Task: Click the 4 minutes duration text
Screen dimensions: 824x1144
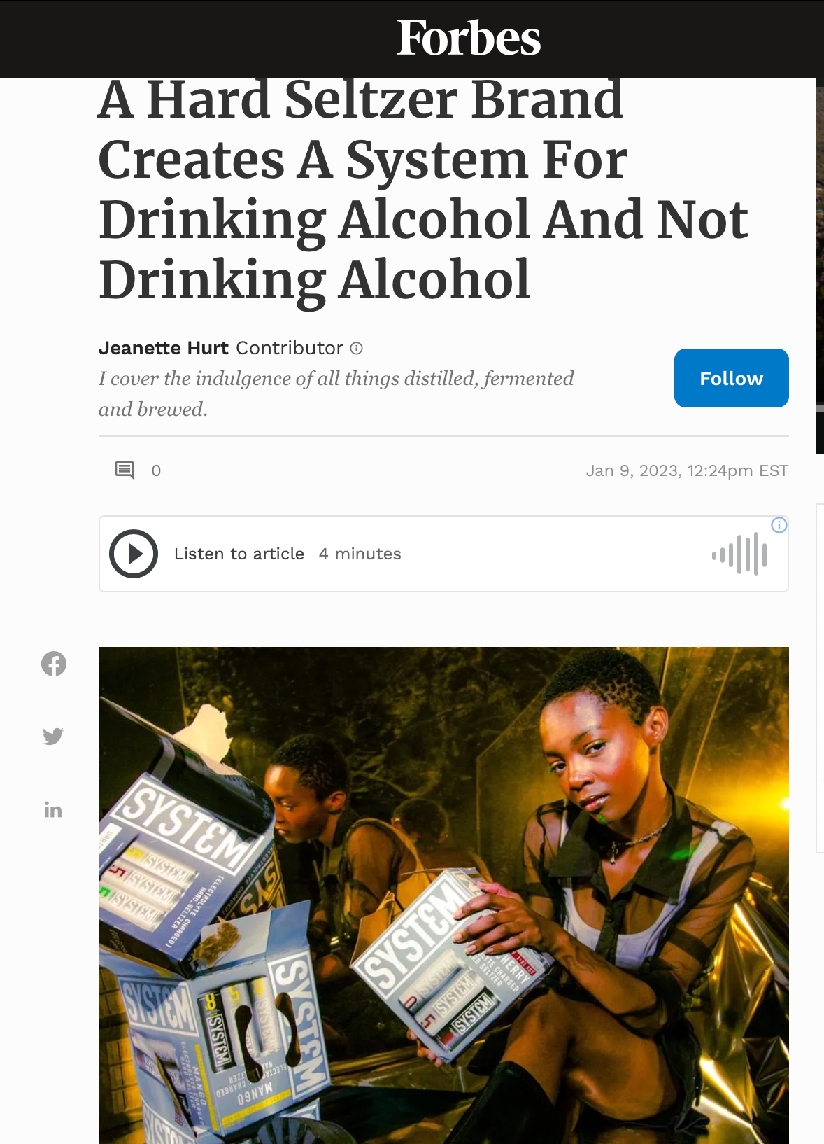Action: pyautogui.click(x=360, y=554)
